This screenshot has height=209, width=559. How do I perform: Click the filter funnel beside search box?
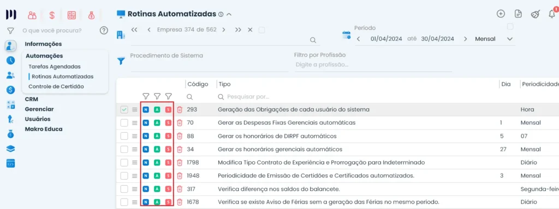11,31
